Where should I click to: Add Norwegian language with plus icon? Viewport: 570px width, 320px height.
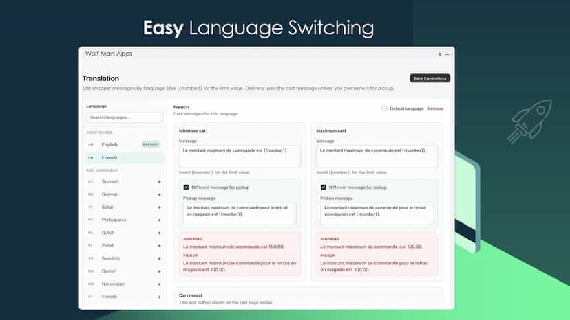tap(159, 284)
